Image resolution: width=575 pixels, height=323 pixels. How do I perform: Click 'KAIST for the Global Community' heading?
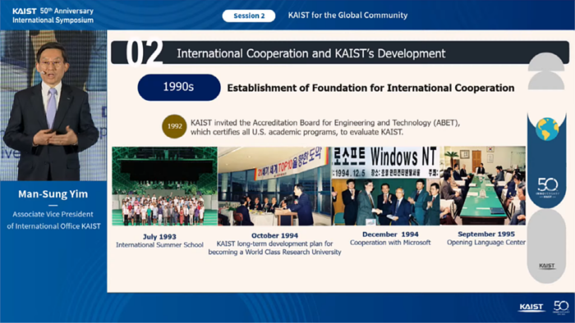point(347,16)
